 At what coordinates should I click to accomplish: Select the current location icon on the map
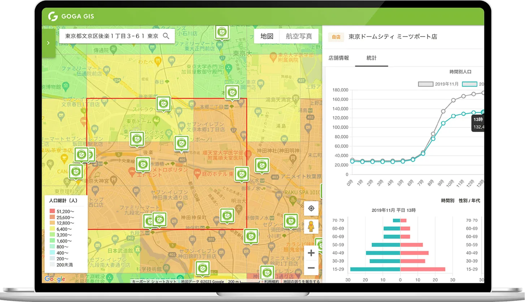tap(311, 209)
